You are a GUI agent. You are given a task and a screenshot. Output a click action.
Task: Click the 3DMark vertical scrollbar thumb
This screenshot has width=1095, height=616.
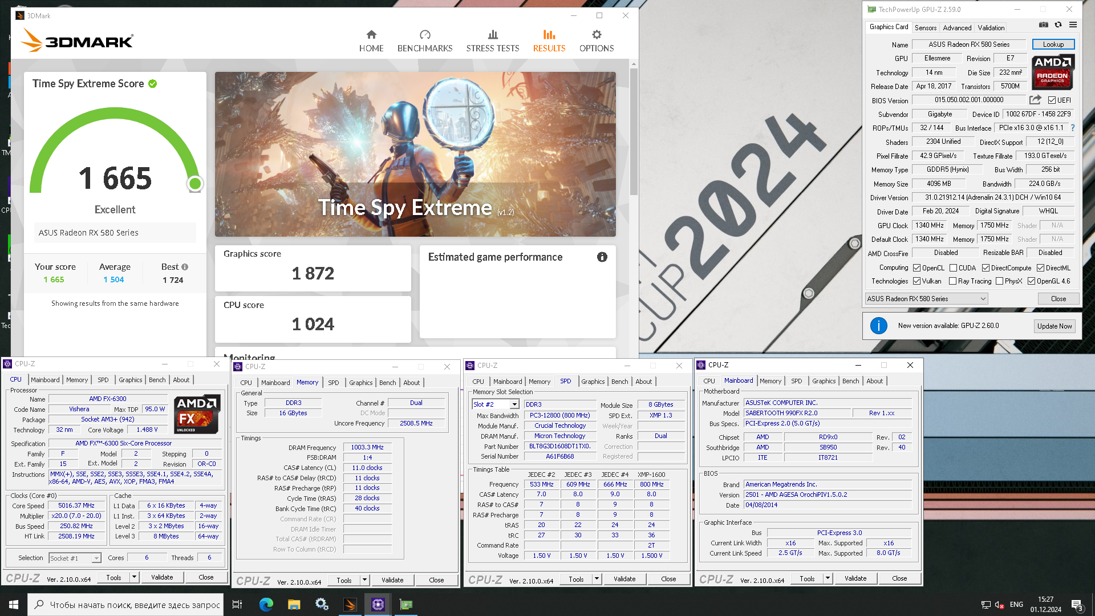pos(634,132)
